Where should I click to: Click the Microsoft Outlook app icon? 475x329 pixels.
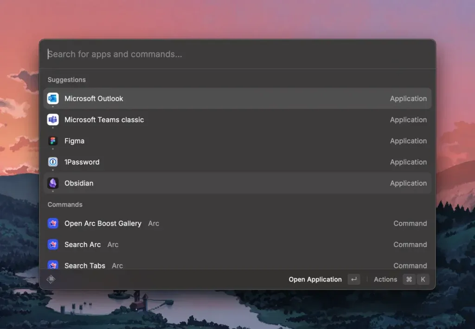(53, 98)
